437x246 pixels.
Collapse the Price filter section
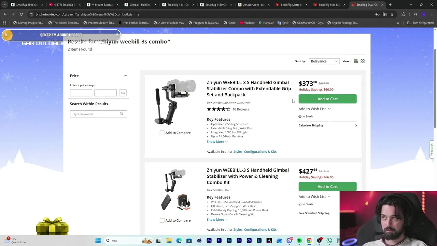click(125, 76)
